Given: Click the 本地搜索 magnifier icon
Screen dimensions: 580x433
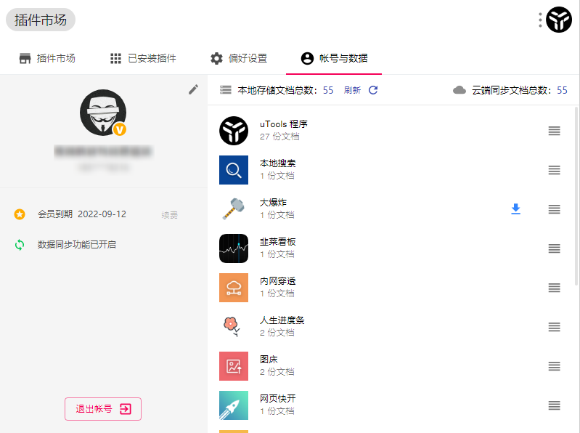Looking at the screenshot, I should 234,170.
